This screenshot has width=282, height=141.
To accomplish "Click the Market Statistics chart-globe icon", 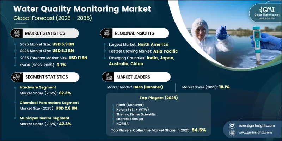I will (x=16, y=33).
